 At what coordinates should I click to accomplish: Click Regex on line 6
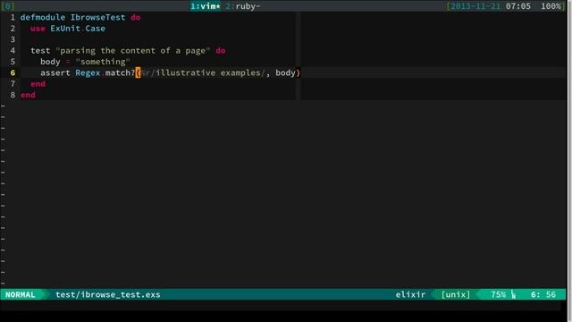coord(88,72)
